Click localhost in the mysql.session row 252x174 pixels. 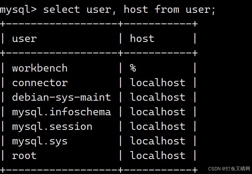158,126
